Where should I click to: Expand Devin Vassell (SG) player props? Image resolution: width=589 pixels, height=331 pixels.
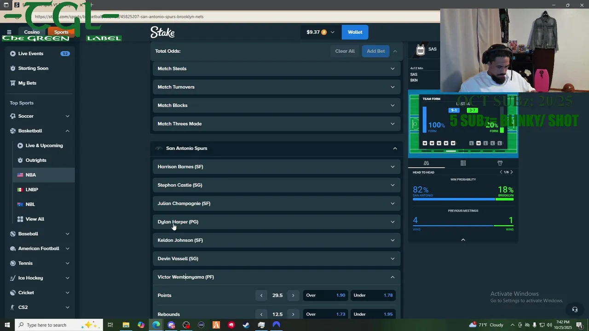pos(277,259)
